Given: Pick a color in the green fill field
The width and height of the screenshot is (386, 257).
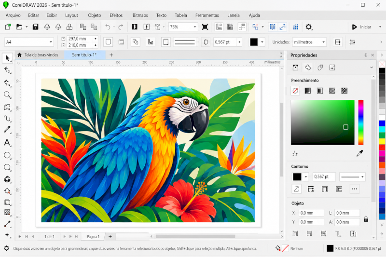Looking at the screenshot, I should coord(323,122).
